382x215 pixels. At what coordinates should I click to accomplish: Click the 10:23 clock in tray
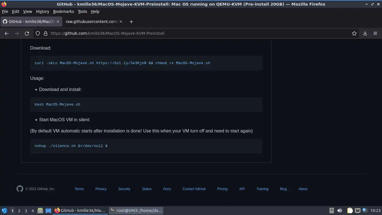(376, 211)
